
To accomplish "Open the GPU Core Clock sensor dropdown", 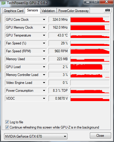I will point(44,20).
